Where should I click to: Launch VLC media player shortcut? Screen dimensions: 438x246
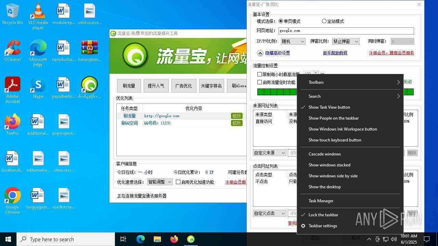click(x=38, y=16)
